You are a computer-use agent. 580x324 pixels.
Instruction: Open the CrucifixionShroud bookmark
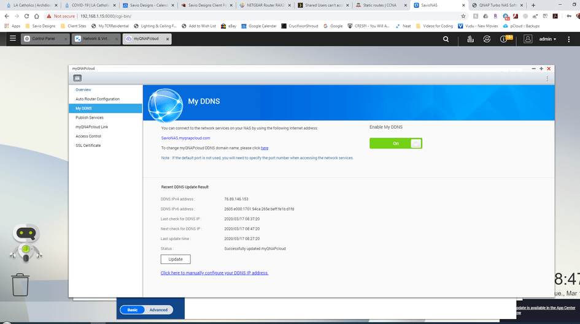point(300,26)
